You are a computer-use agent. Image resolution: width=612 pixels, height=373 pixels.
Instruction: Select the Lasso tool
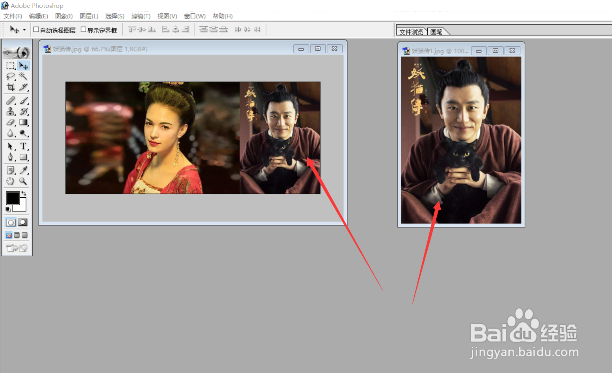pos(11,76)
